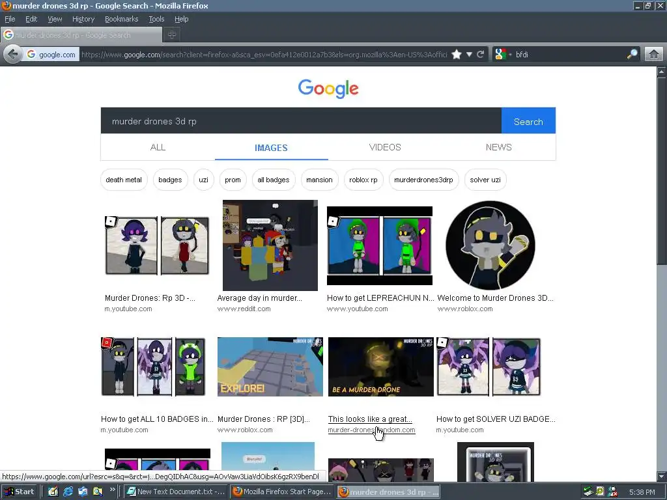
Task: Open the BE A MURDER DRONE thumbnail
Action: pos(380,367)
